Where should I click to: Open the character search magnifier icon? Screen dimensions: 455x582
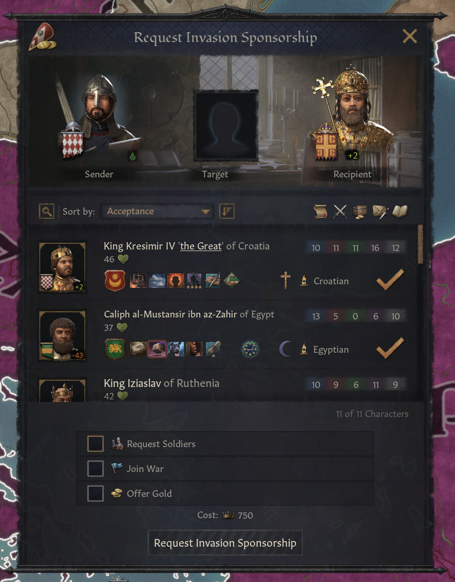47,212
